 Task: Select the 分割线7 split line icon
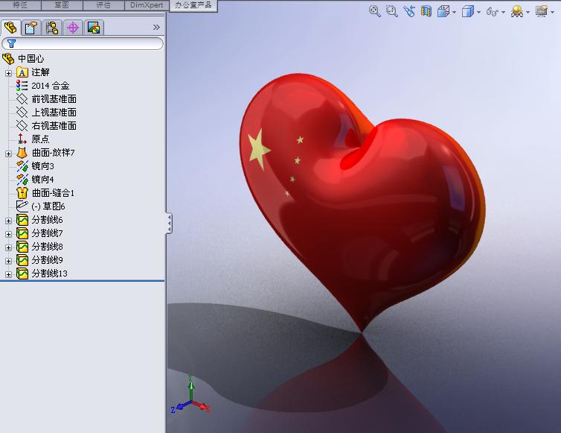pyautogui.click(x=22, y=233)
